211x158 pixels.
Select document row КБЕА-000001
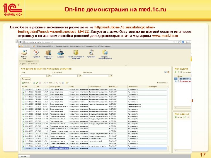(x=94, y=89)
